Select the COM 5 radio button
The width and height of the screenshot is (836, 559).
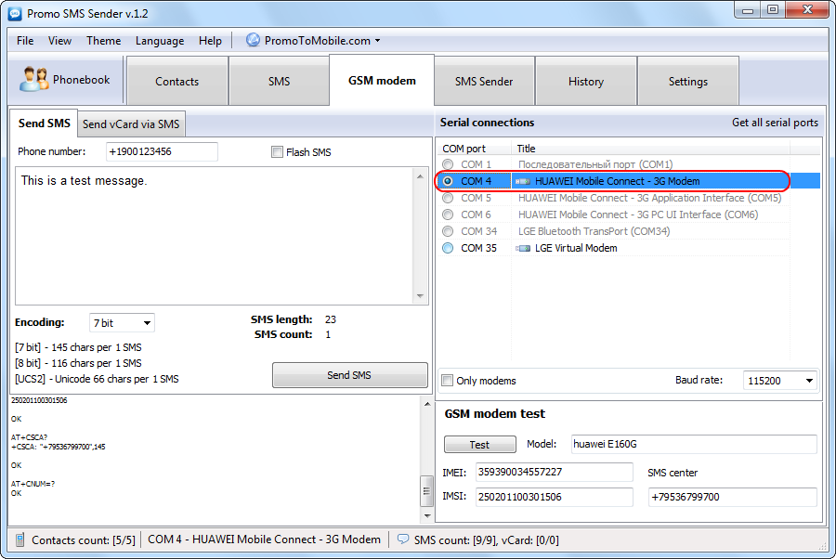(x=448, y=198)
